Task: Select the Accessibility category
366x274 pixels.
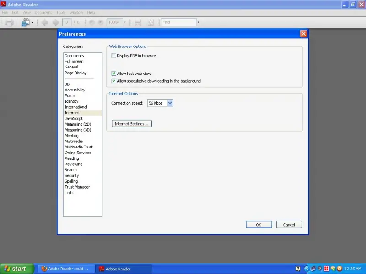Action: click(x=75, y=90)
